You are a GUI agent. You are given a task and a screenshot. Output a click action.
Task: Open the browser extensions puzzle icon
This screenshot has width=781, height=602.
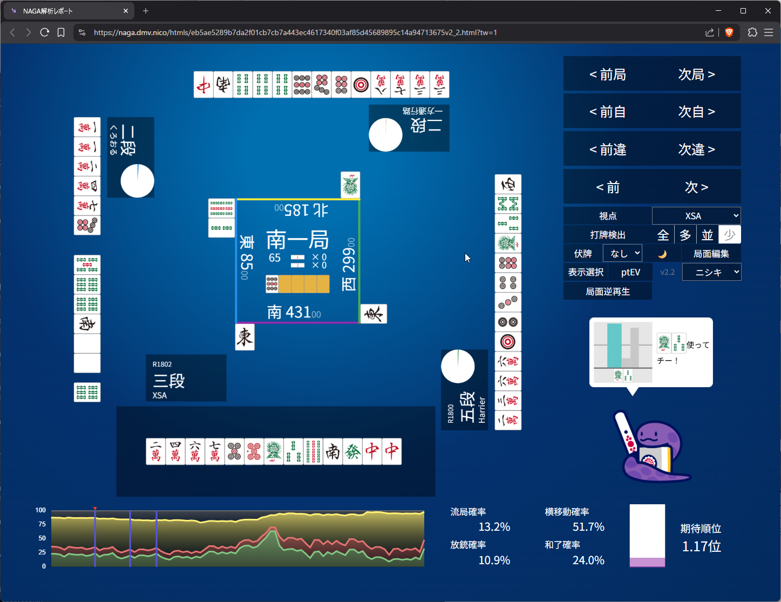pos(752,32)
